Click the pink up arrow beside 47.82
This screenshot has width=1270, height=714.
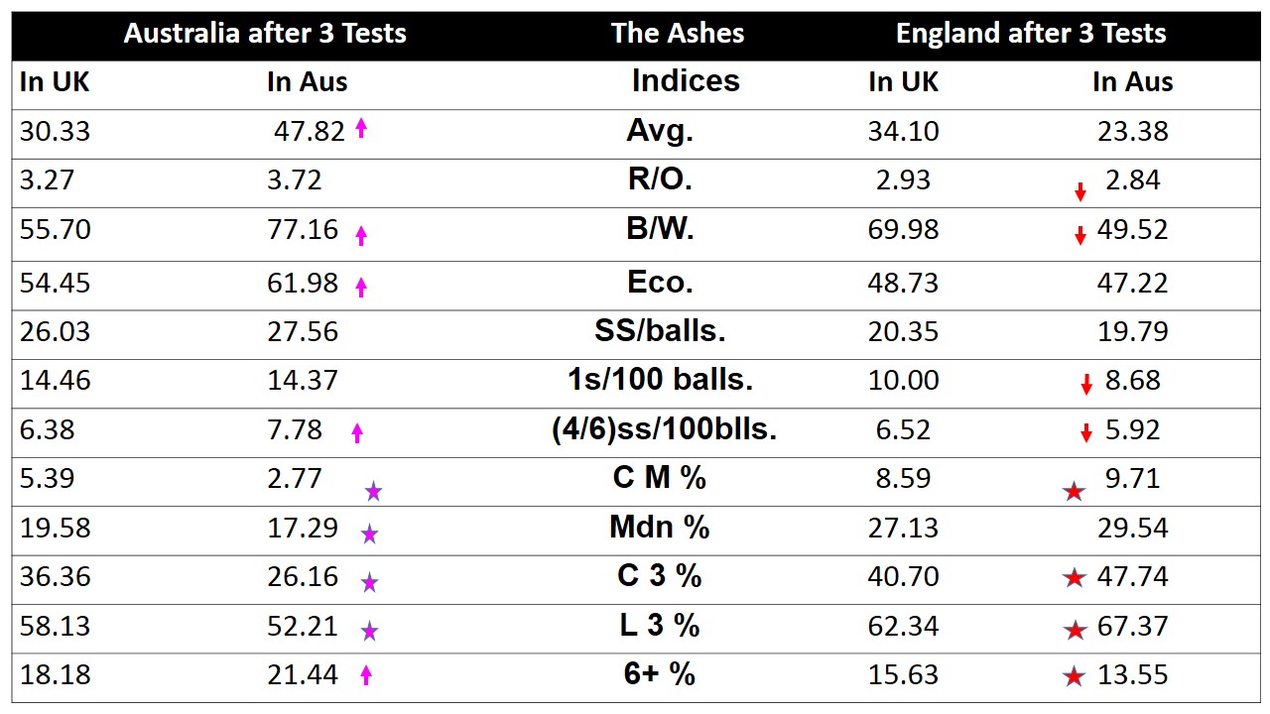click(x=361, y=127)
